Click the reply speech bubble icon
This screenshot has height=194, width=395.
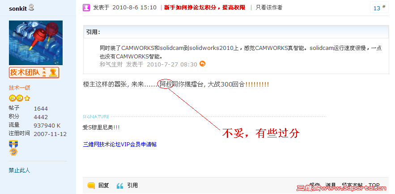(x=91, y=186)
